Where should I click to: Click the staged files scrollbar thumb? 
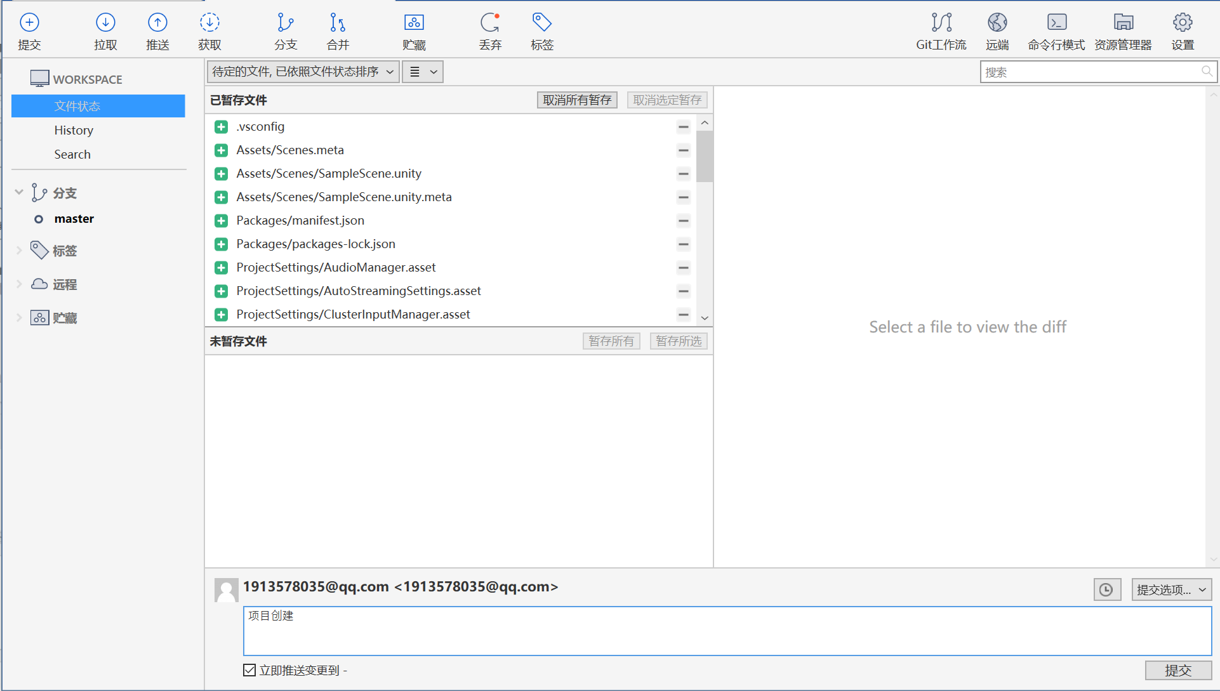click(x=705, y=156)
